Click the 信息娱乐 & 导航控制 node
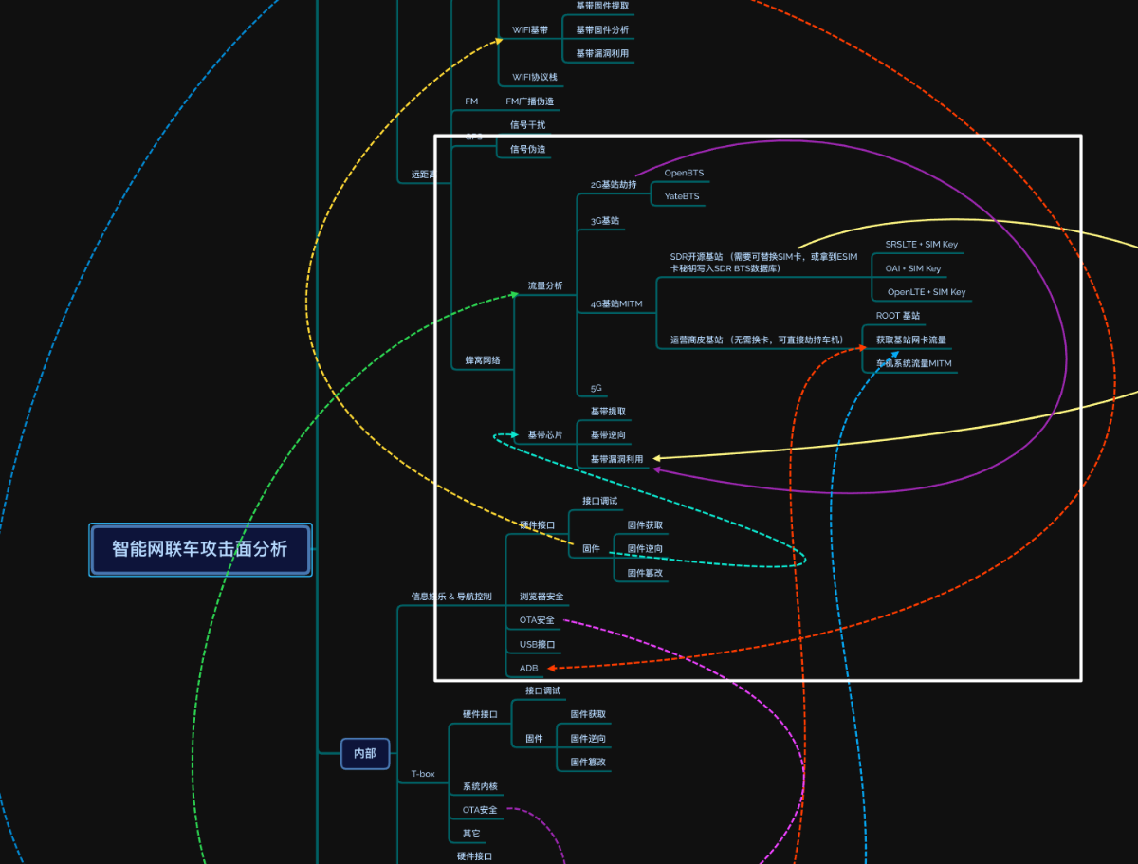1138x864 pixels. (451, 597)
